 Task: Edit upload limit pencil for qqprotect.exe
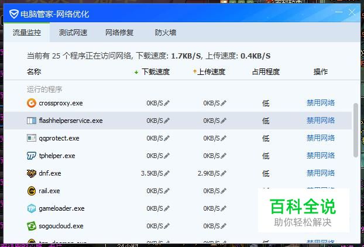[224, 138]
